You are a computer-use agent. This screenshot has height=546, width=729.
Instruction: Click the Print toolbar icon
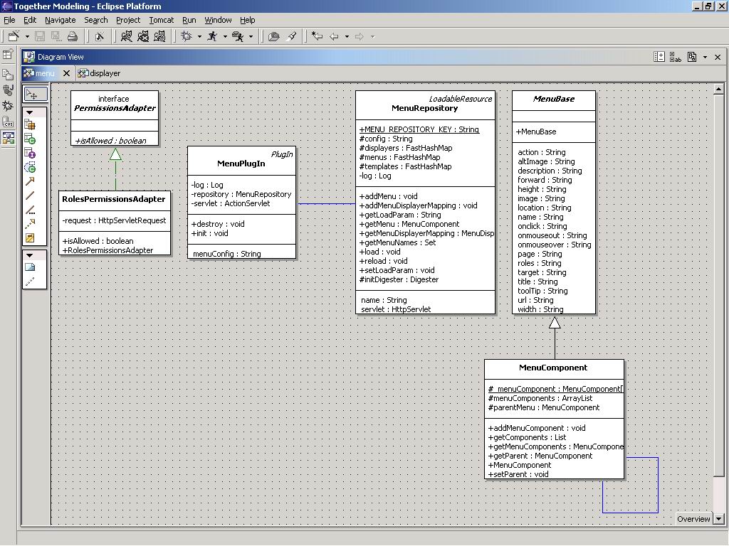[72, 36]
